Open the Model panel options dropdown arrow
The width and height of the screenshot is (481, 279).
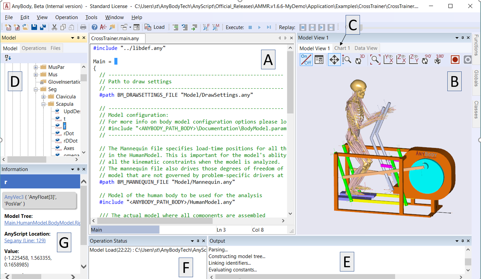tap(73, 38)
